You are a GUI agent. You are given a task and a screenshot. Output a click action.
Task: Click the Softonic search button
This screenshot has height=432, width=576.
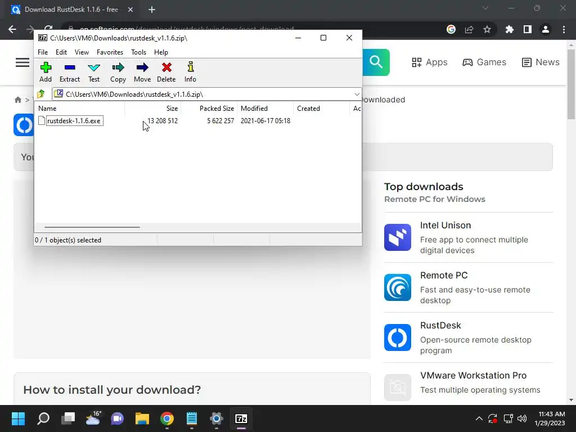click(x=376, y=62)
